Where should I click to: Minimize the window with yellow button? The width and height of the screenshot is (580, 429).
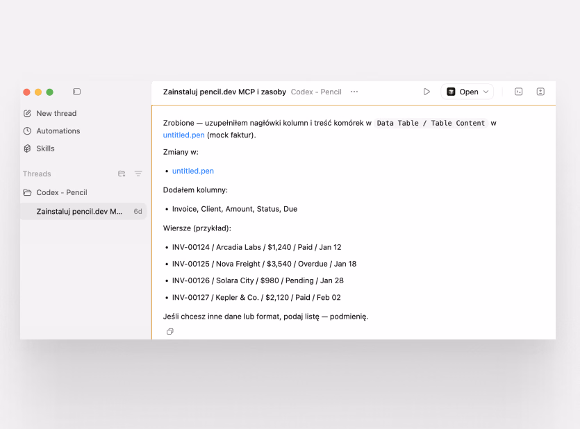tap(38, 92)
